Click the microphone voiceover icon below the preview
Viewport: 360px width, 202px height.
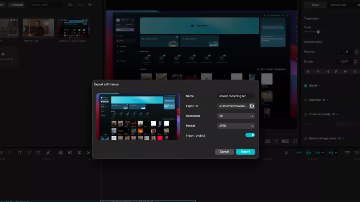click(286, 152)
